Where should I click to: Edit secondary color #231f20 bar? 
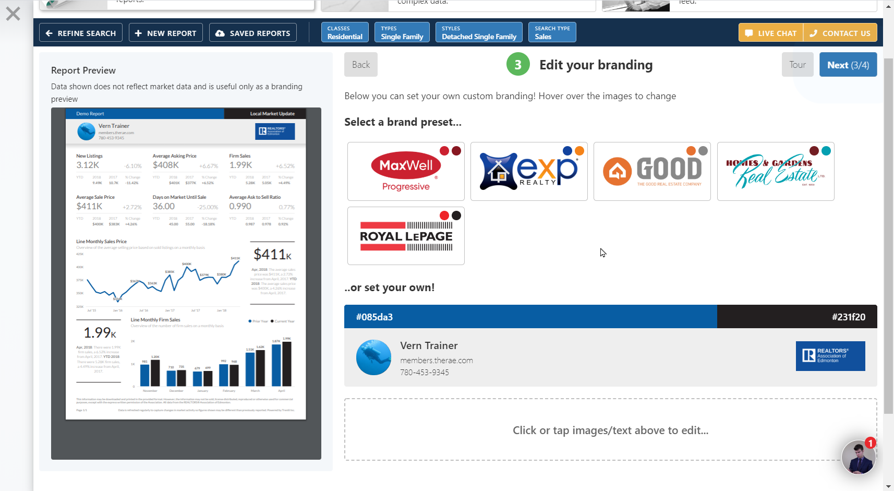point(797,317)
